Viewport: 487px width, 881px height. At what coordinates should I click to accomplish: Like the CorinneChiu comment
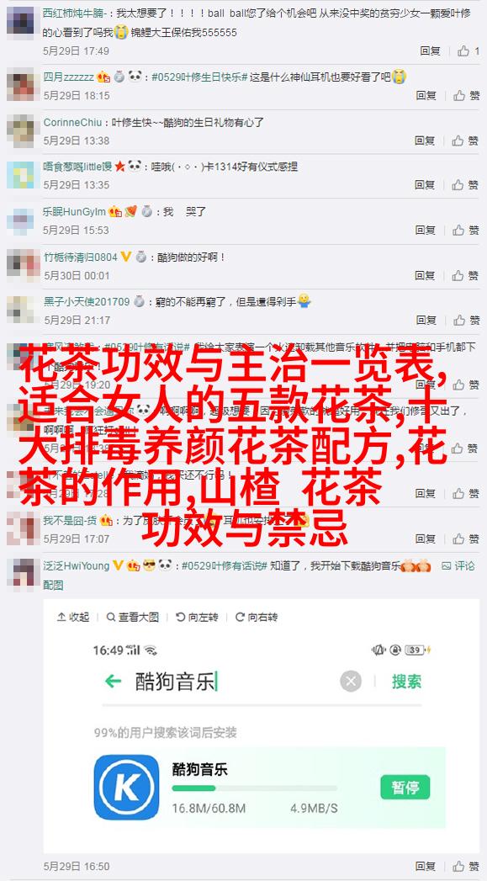[467, 140]
